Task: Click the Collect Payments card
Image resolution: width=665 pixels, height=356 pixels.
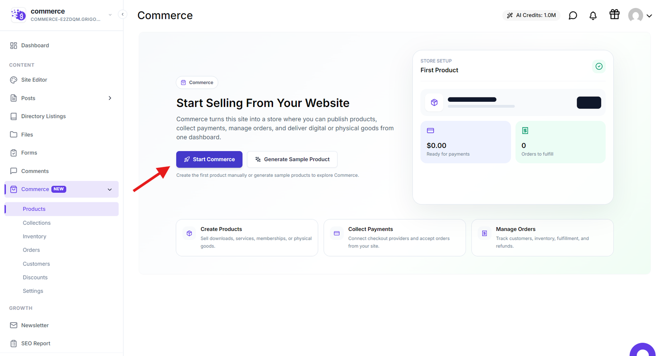Action: coord(395,238)
